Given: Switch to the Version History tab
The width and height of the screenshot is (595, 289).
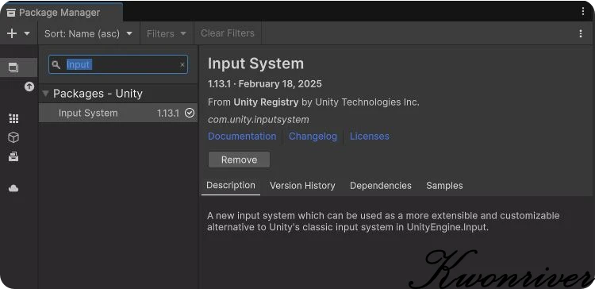Looking at the screenshot, I should pos(302,185).
